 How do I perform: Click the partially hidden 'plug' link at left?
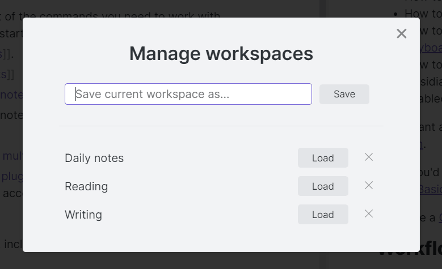[x=11, y=176]
